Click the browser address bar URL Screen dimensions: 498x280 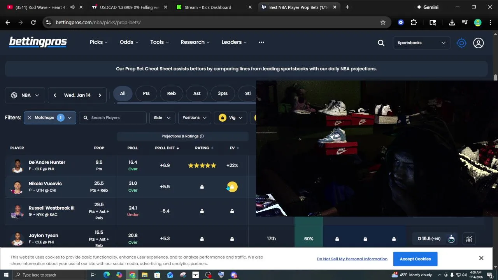(x=98, y=23)
